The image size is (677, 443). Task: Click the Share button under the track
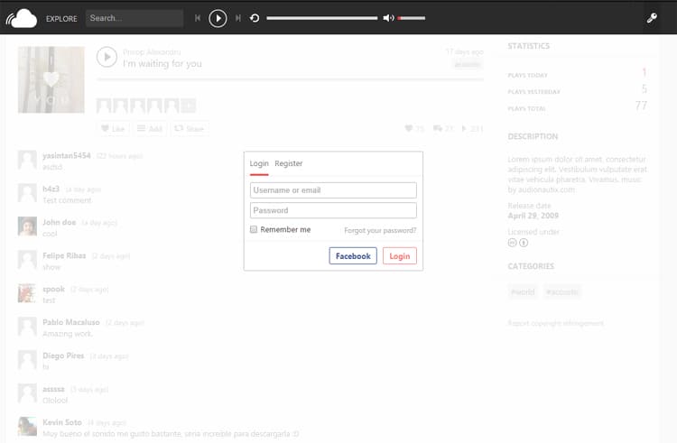190,128
